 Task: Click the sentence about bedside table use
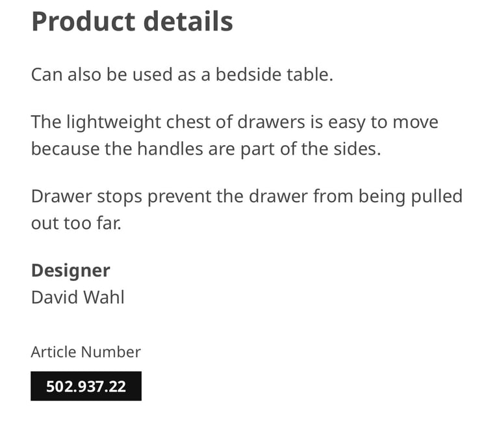182,75
